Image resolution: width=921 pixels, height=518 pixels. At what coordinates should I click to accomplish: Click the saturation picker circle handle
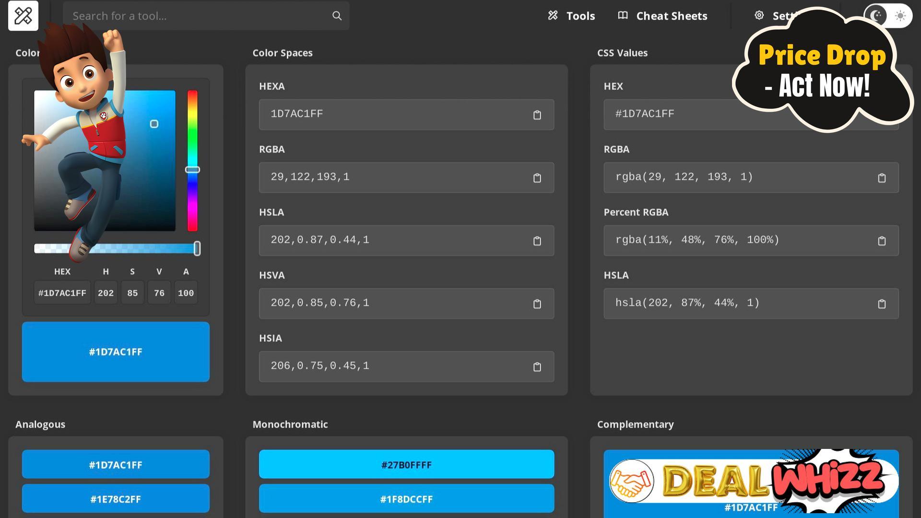pos(154,124)
